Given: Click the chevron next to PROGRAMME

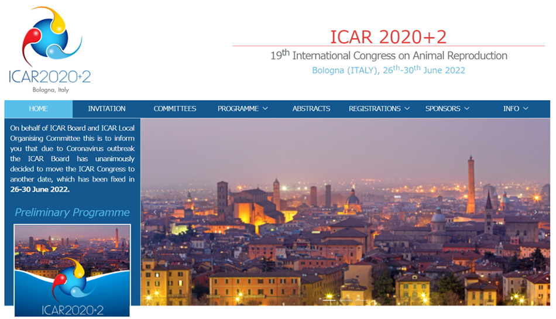Looking at the screenshot, I should coord(265,109).
